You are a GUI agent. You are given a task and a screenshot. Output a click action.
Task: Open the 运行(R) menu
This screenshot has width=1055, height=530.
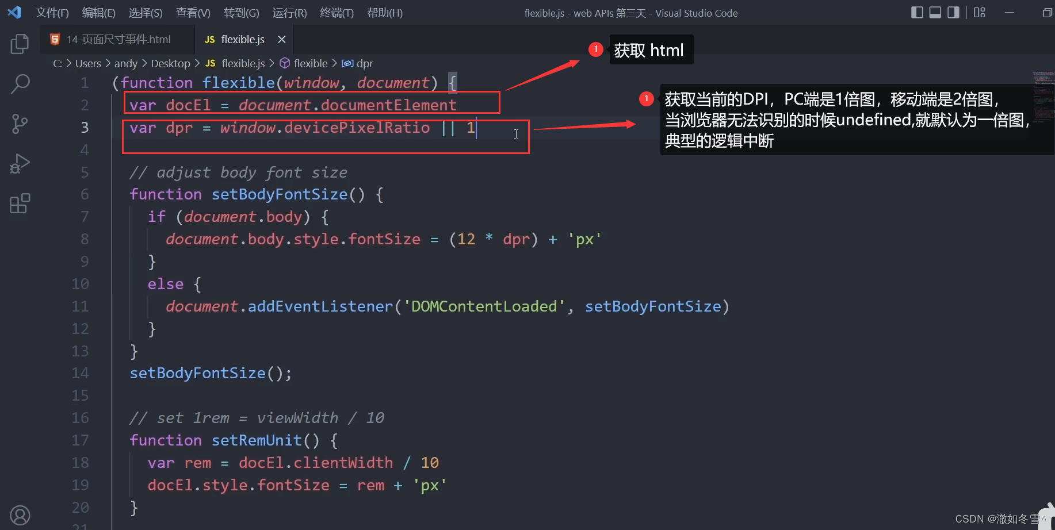(289, 13)
